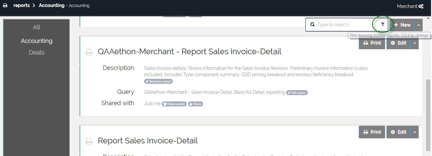Click the New report button
The image size is (432, 156).
tap(402, 25)
